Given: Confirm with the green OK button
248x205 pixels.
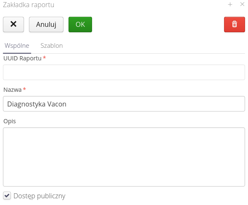Looking at the screenshot, I should tap(80, 24).
